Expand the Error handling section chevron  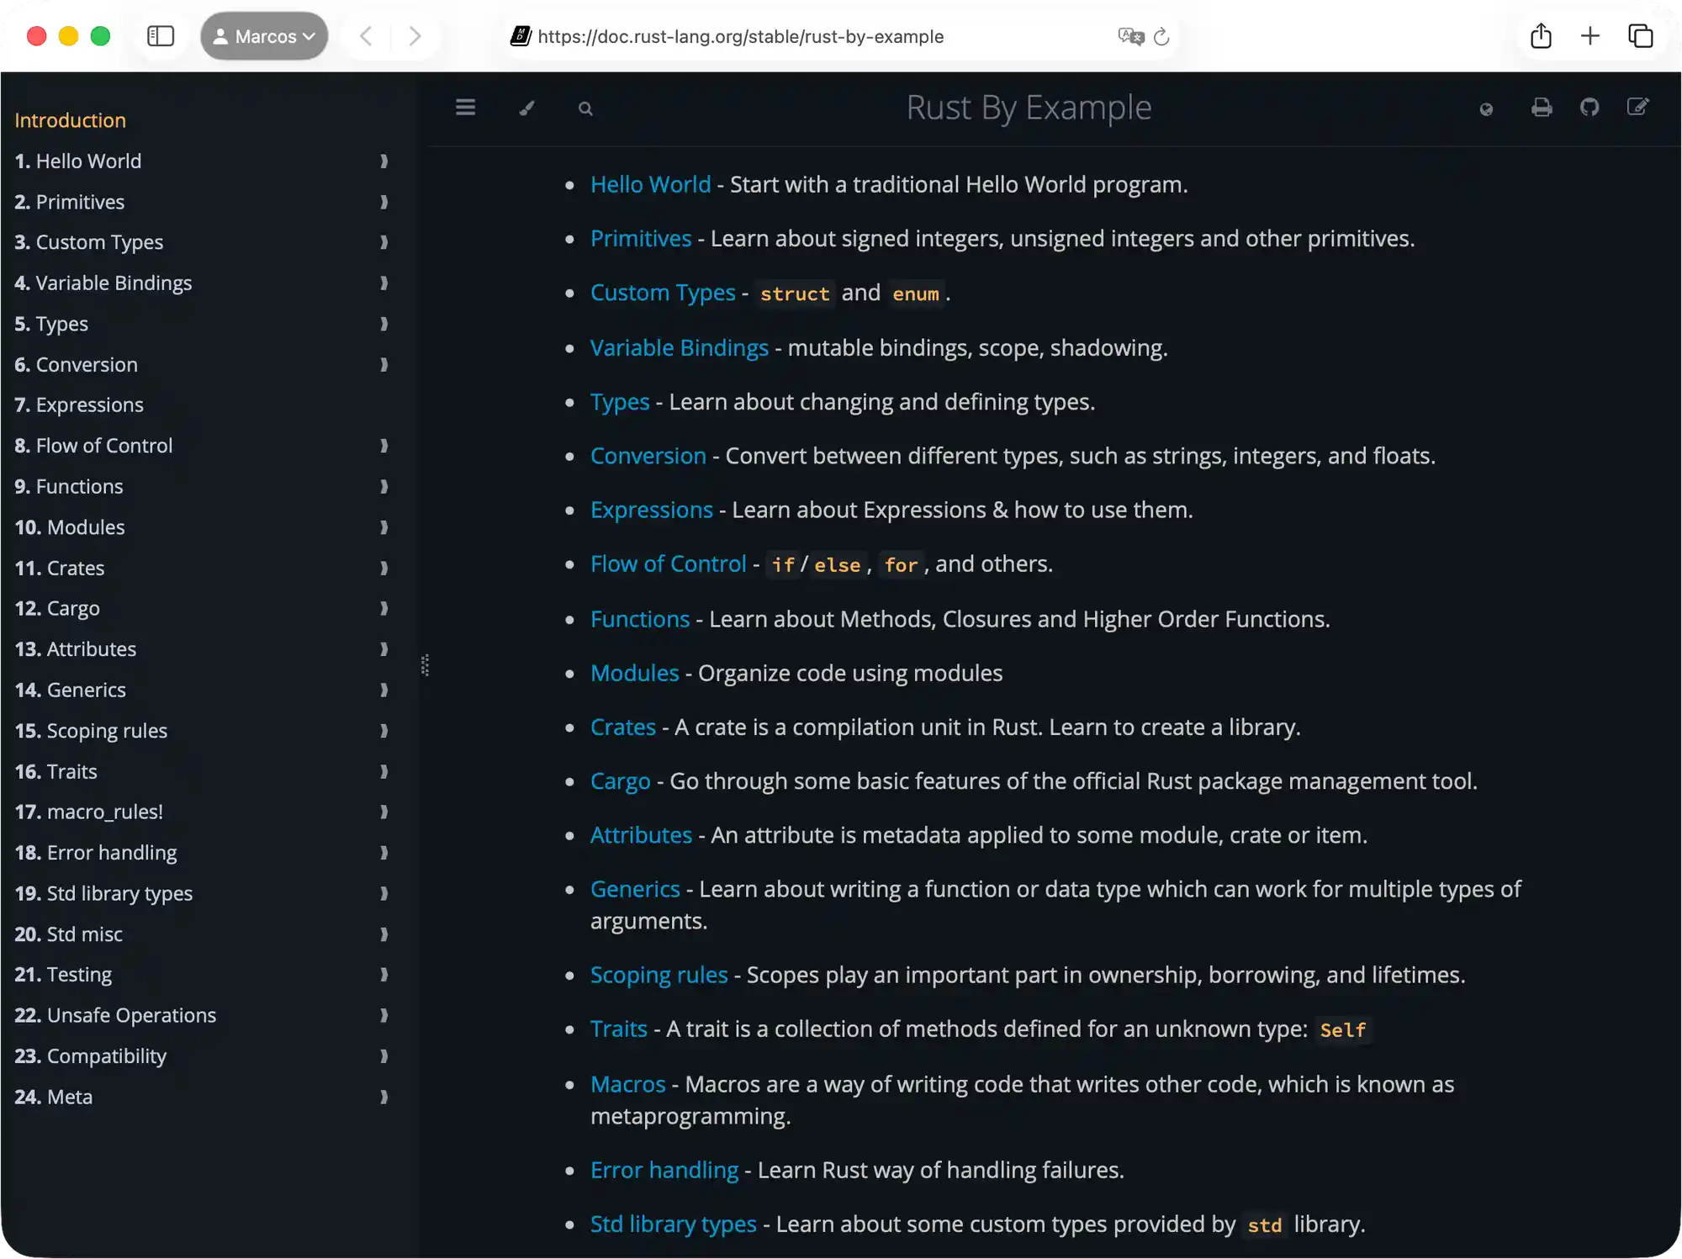click(383, 853)
